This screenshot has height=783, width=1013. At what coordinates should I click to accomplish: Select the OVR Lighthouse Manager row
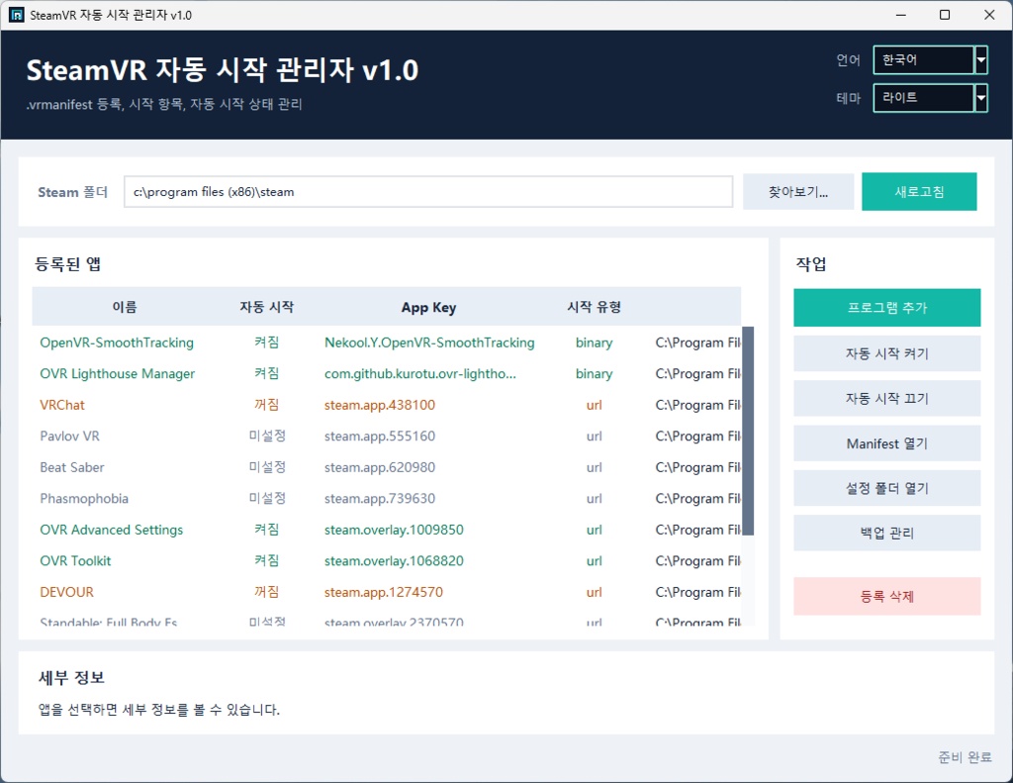click(x=387, y=374)
